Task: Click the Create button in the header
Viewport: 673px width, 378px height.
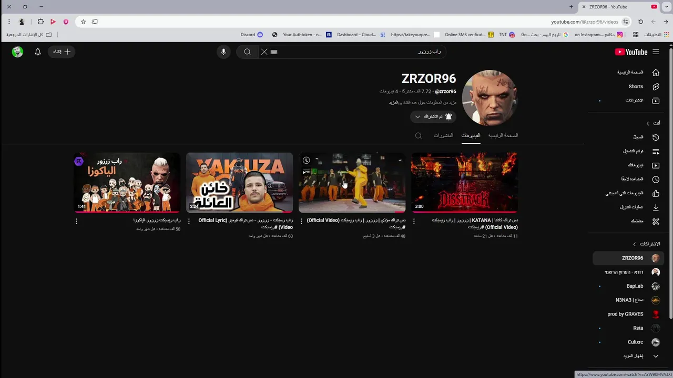Action: coord(62,51)
